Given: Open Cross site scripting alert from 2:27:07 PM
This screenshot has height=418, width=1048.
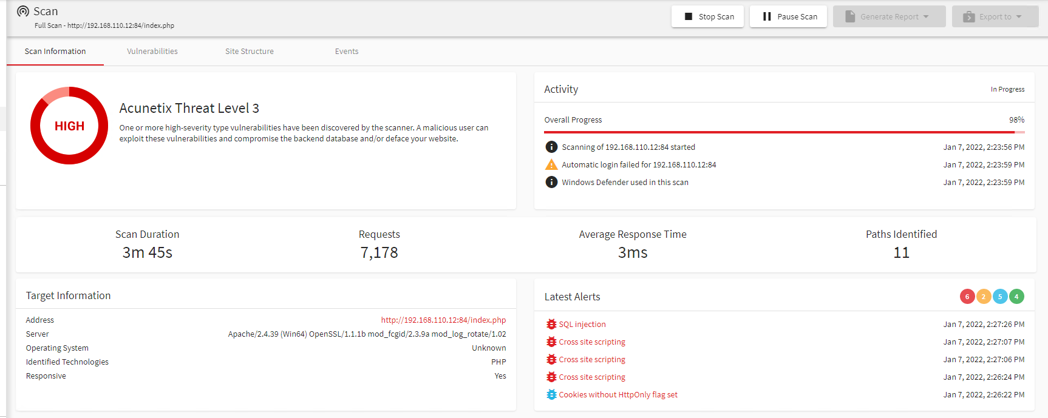Looking at the screenshot, I should point(592,342).
